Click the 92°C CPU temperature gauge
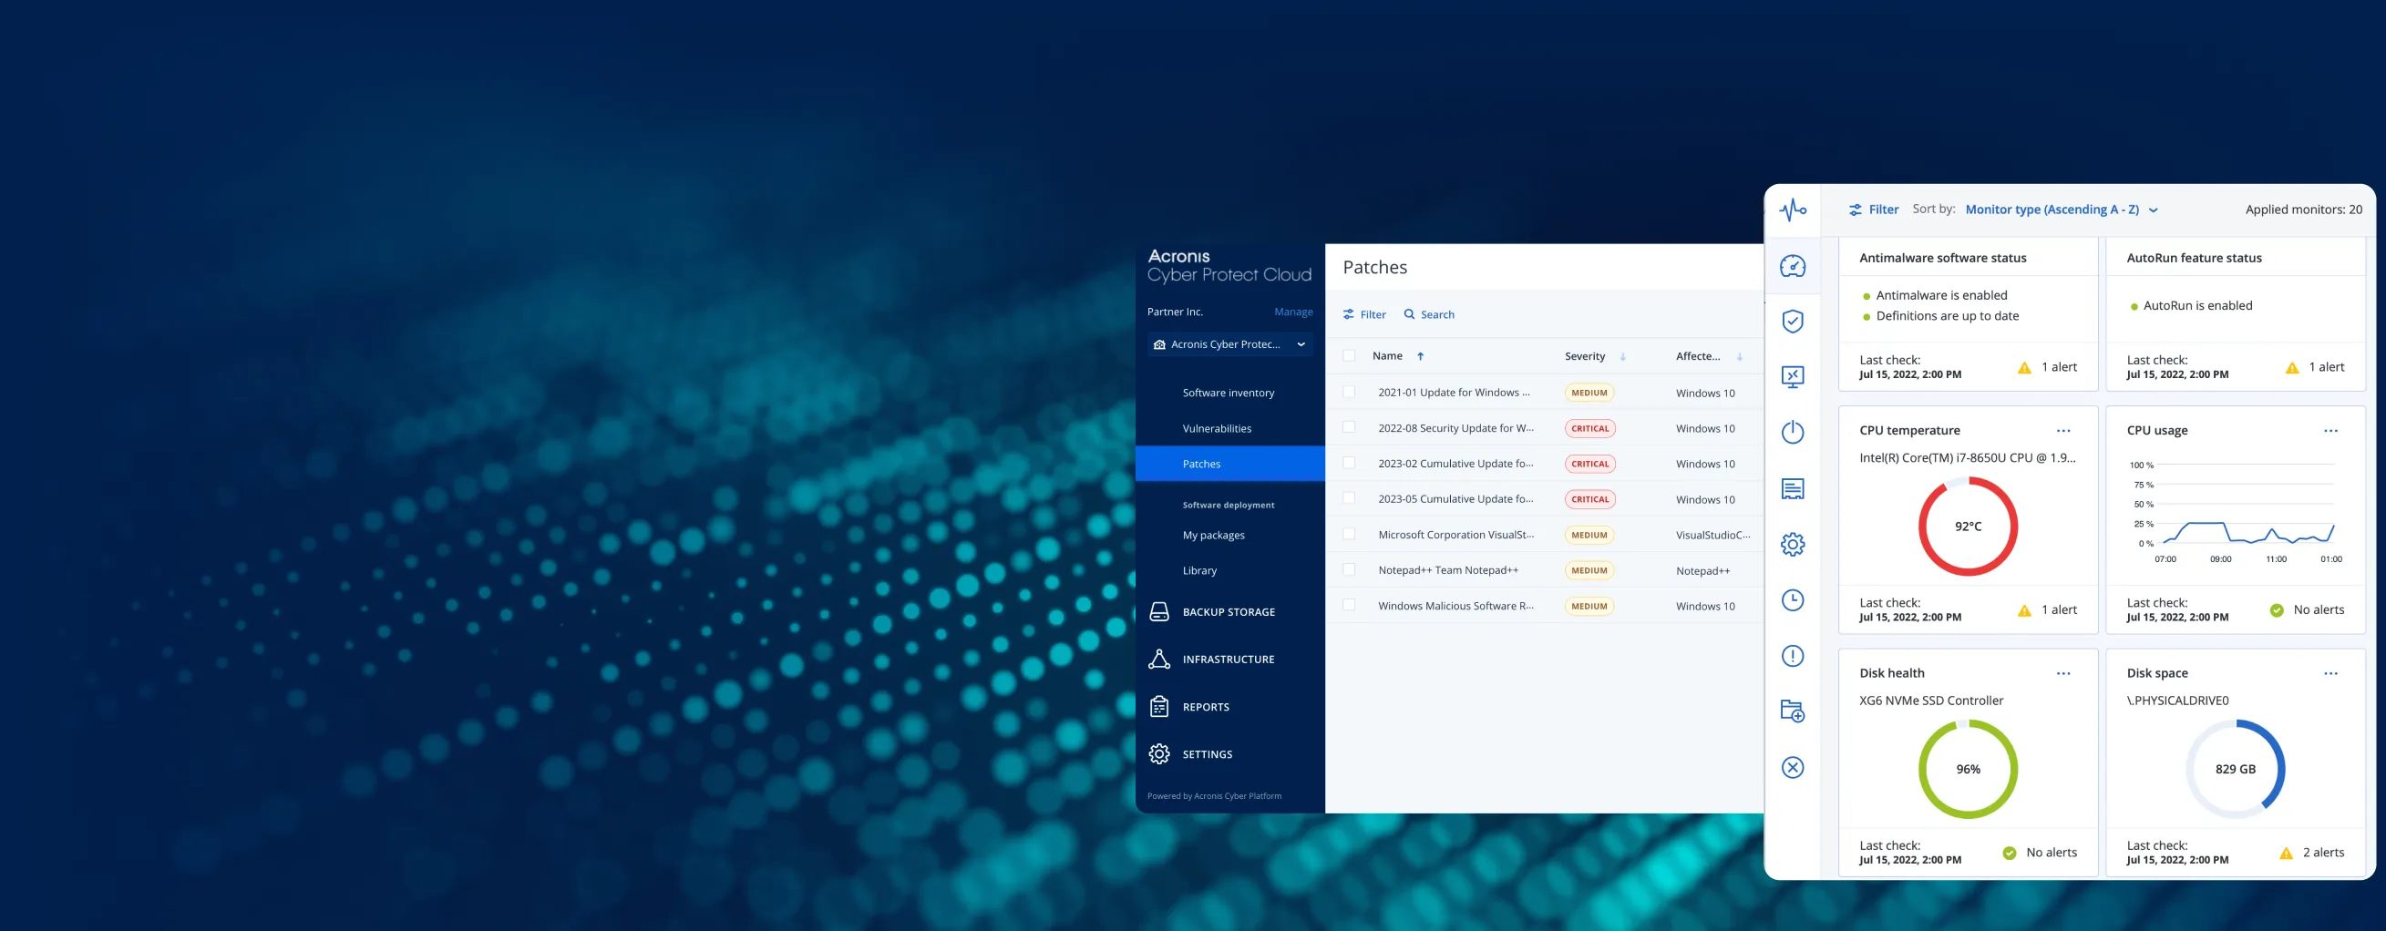Image resolution: width=2386 pixels, height=931 pixels. 1968,527
